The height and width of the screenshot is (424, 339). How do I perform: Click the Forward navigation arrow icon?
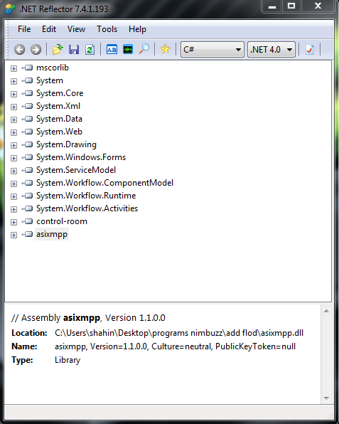(x=36, y=50)
